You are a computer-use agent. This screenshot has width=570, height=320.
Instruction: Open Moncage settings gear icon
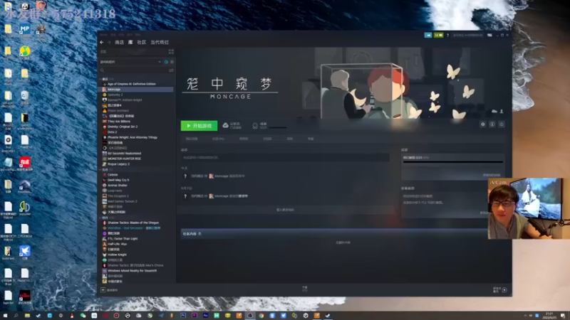click(483, 124)
